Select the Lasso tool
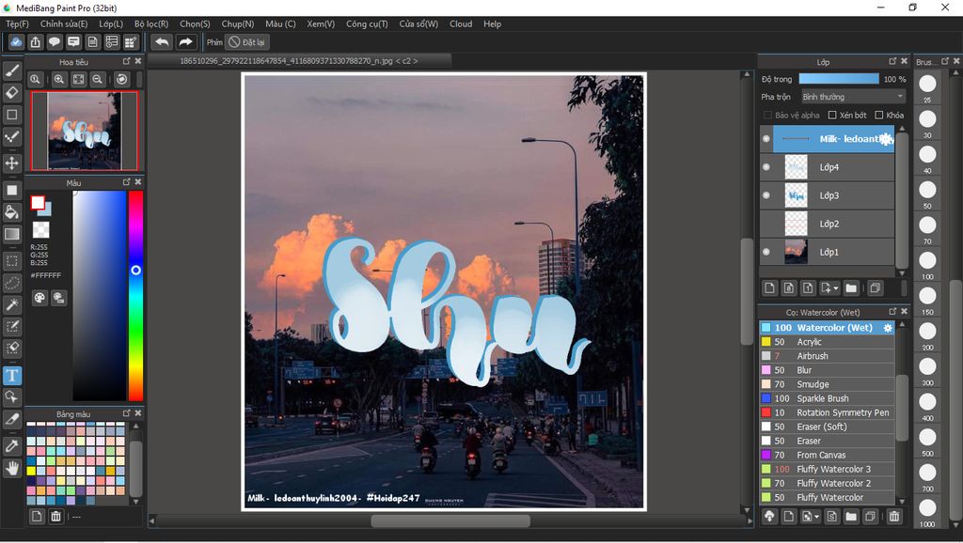Image resolution: width=963 pixels, height=543 pixels. click(11, 283)
